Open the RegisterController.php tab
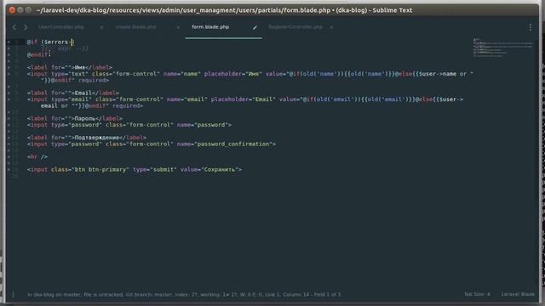This screenshot has height=306, width=545. [x=295, y=26]
